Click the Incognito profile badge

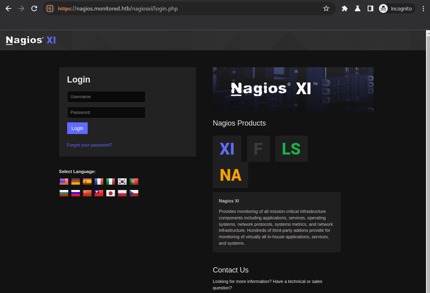pyautogui.click(x=396, y=8)
